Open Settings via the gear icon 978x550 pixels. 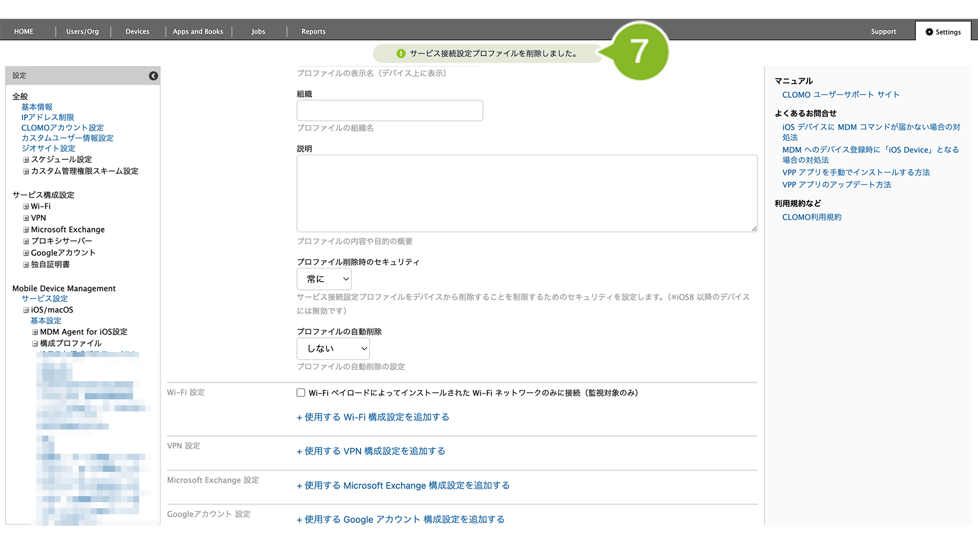point(929,32)
